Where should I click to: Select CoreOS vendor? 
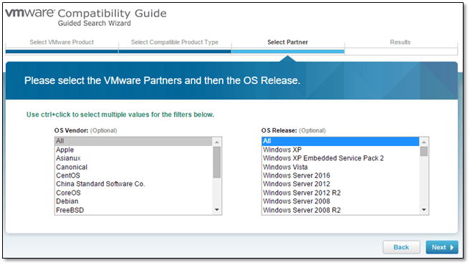(x=134, y=193)
